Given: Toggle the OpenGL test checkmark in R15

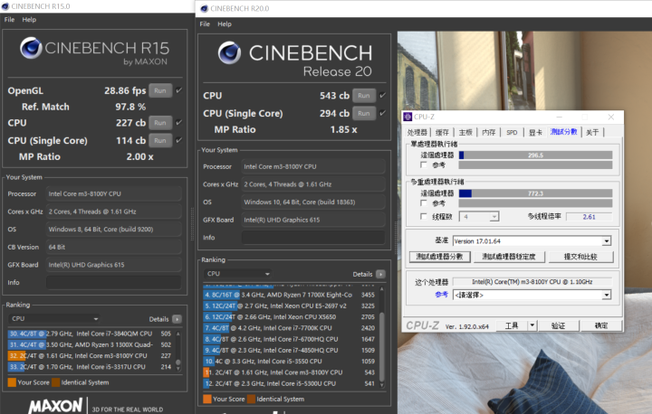Looking at the screenshot, I should click(x=178, y=89).
